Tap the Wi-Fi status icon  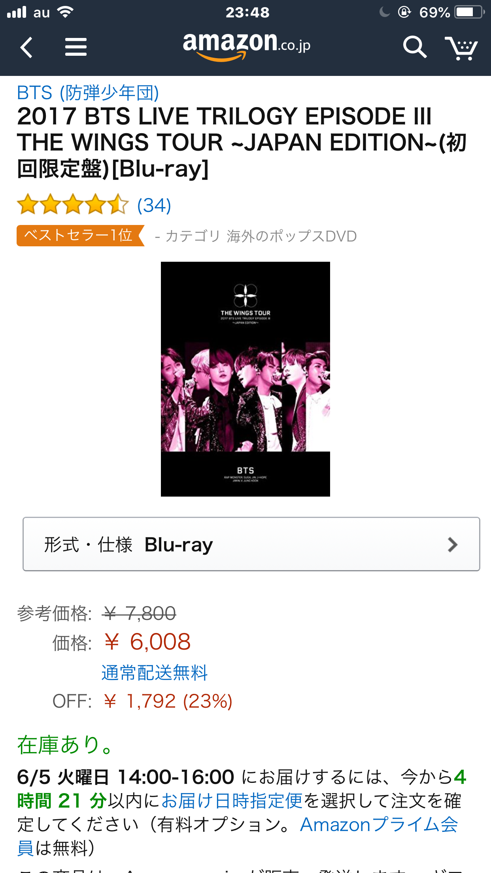65,12
